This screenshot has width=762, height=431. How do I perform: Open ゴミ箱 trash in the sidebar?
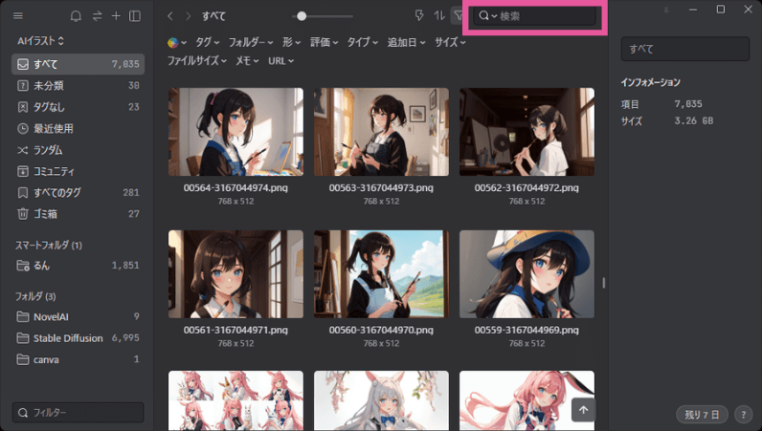pos(78,214)
